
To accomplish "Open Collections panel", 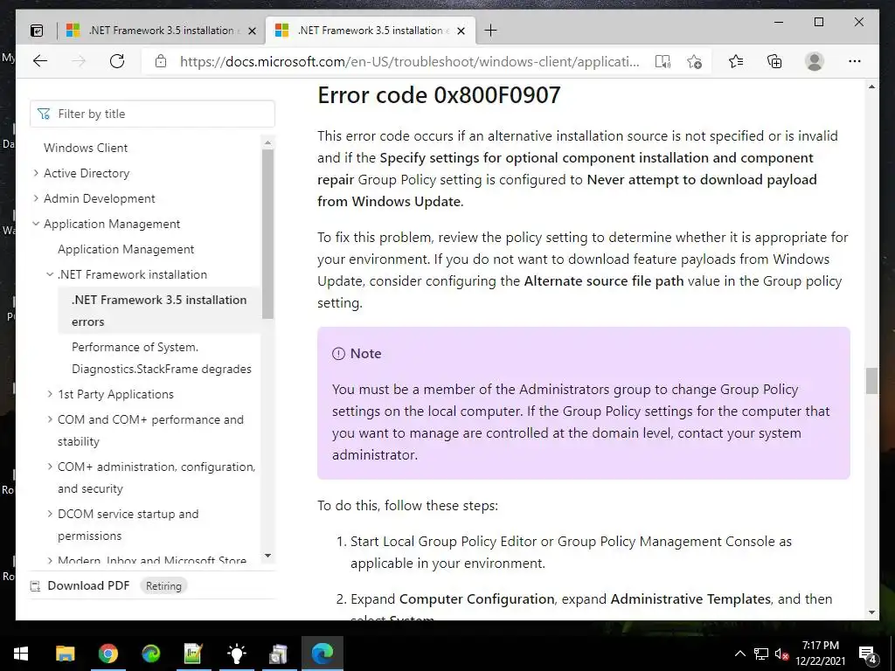I will coord(774,61).
